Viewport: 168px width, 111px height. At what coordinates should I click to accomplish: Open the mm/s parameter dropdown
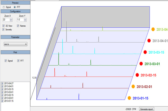pyautogui.click(x=15, y=44)
